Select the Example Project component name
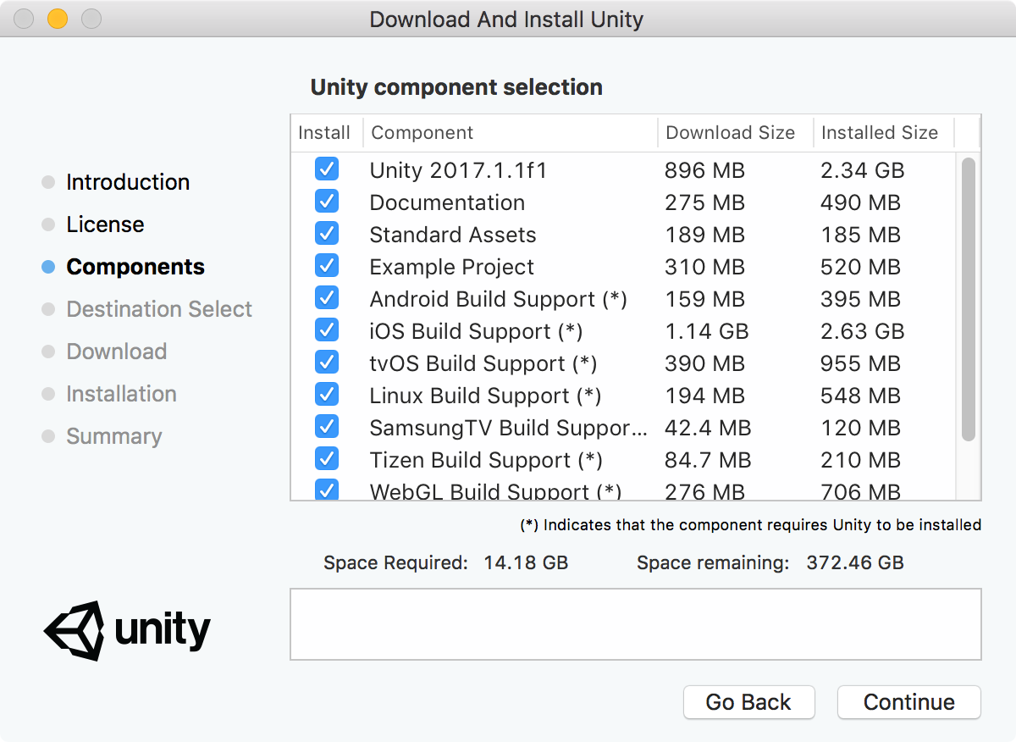The width and height of the screenshot is (1016, 742). click(x=451, y=267)
